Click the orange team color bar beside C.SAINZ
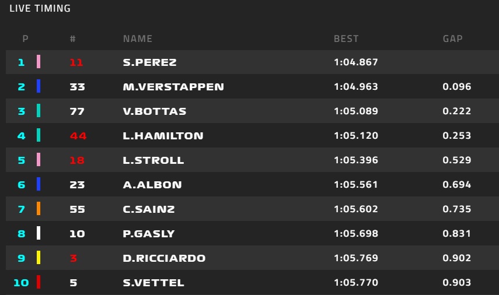Image resolution: width=499 pixels, height=295 pixels. pos(39,209)
